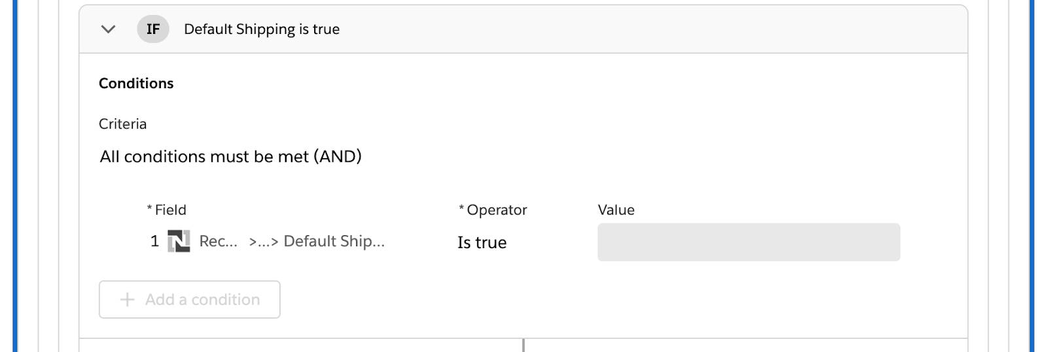The height and width of the screenshot is (352, 1047).
Task: Click the IF badge icon
Action: click(153, 29)
